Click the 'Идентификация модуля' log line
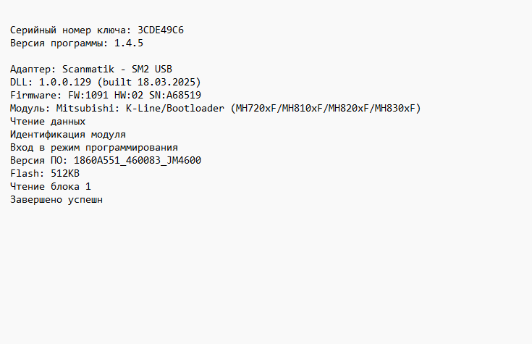The image size is (532, 344). coord(68,135)
